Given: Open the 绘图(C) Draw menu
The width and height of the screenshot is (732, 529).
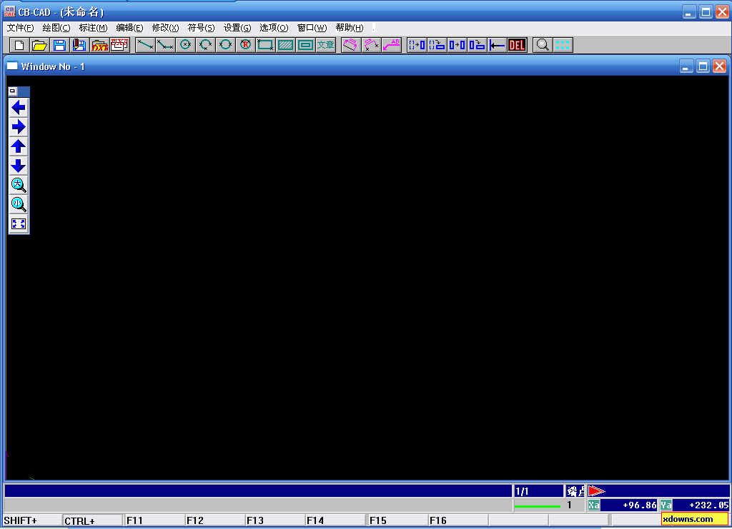Looking at the screenshot, I should click(56, 28).
